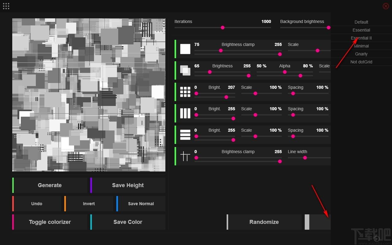Set solid square Brightness clamp maximum handle
392x245 pixels.
(x=280, y=54)
